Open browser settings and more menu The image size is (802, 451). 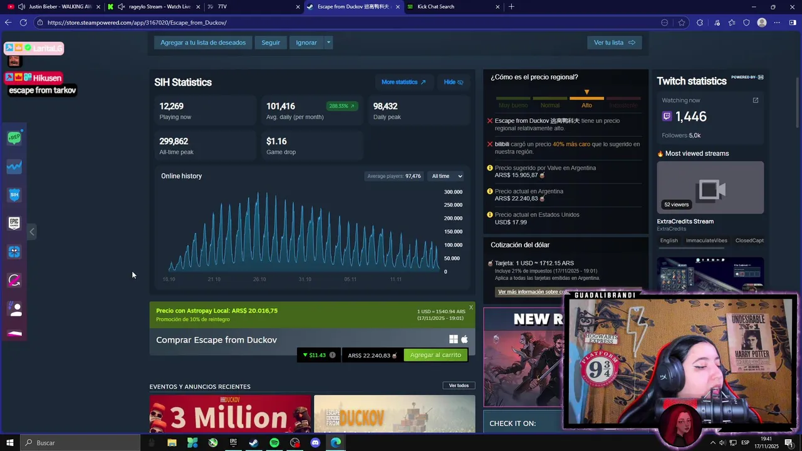(x=777, y=23)
